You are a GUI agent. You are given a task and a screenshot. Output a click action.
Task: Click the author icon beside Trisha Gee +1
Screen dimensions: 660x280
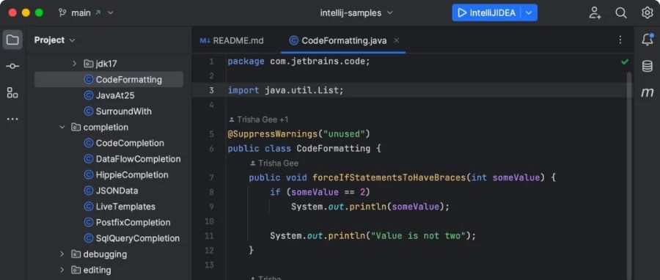point(232,119)
